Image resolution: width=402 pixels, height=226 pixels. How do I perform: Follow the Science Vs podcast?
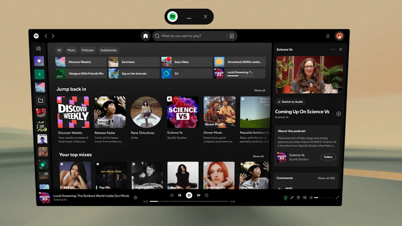tap(328, 157)
